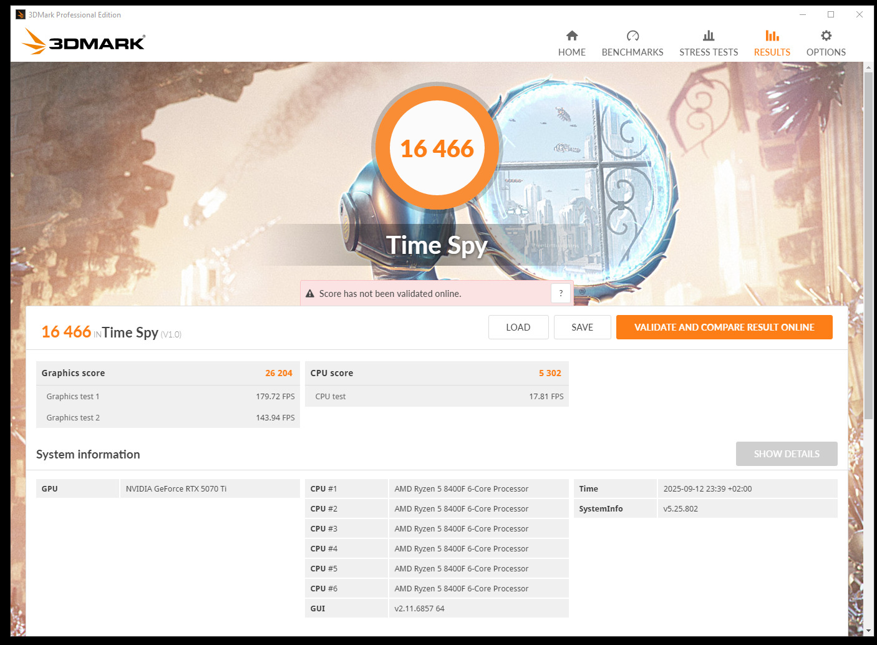Image resolution: width=877 pixels, height=645 pixels.
Task: Click the Home house icon
Action: tap(571, 36)
